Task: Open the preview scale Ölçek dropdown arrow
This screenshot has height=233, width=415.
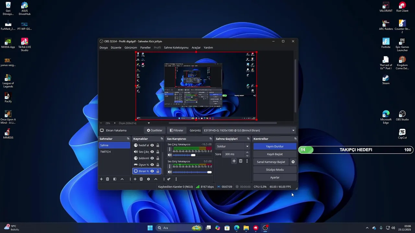Action: tap(149, 123)
